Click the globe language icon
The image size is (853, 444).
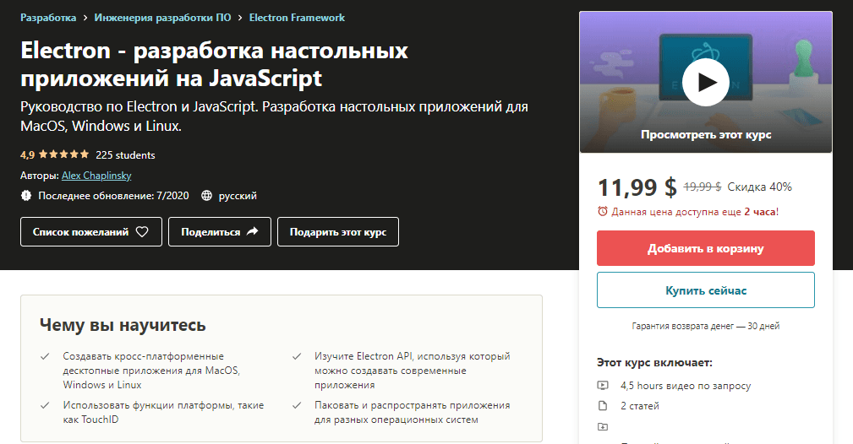point(207,196)
